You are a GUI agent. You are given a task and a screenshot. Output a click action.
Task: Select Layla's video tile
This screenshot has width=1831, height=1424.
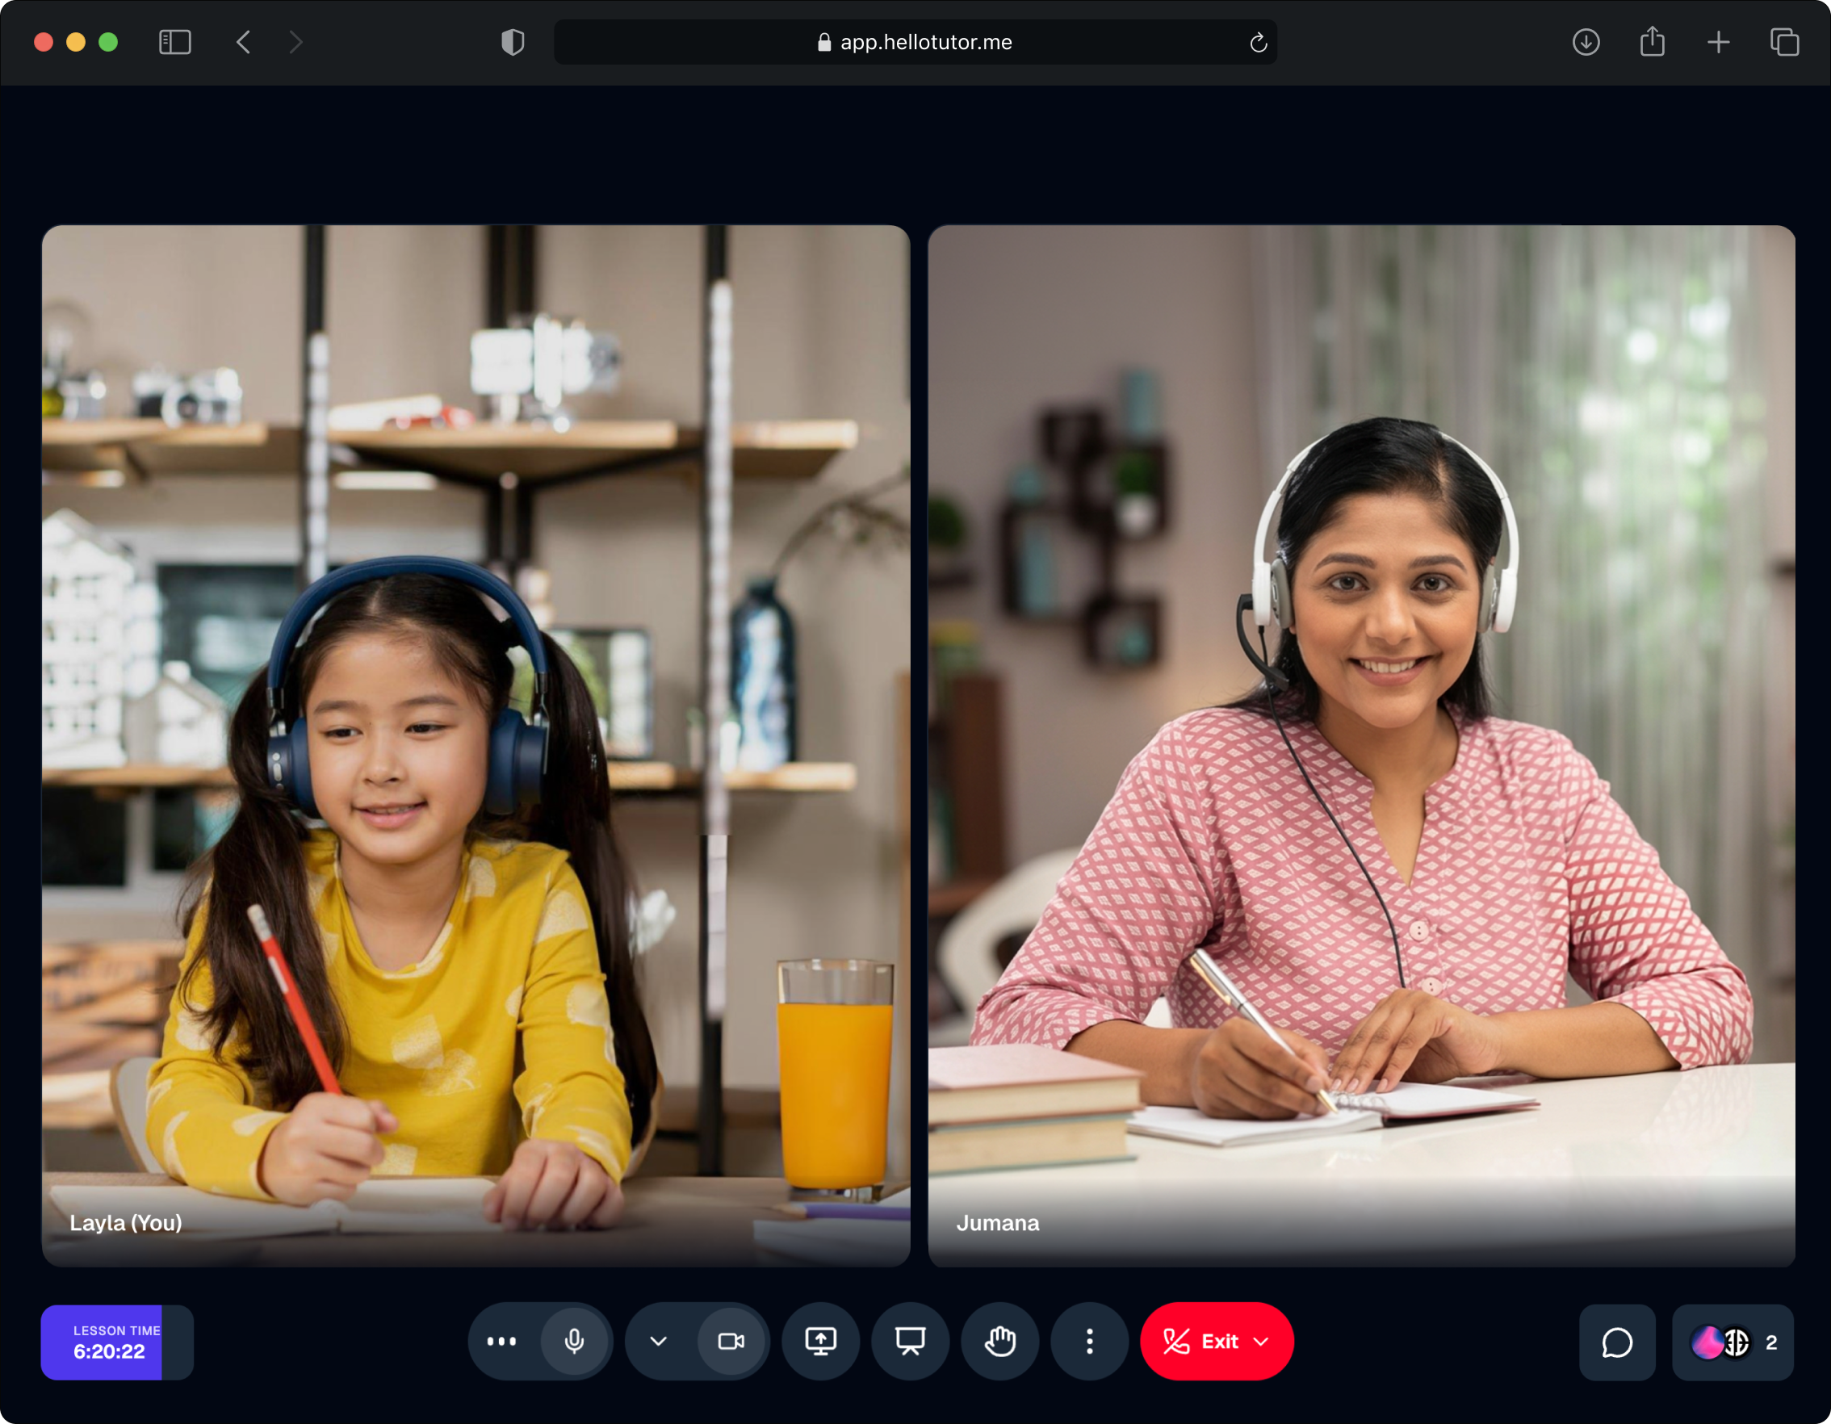(x=476, y=744)
